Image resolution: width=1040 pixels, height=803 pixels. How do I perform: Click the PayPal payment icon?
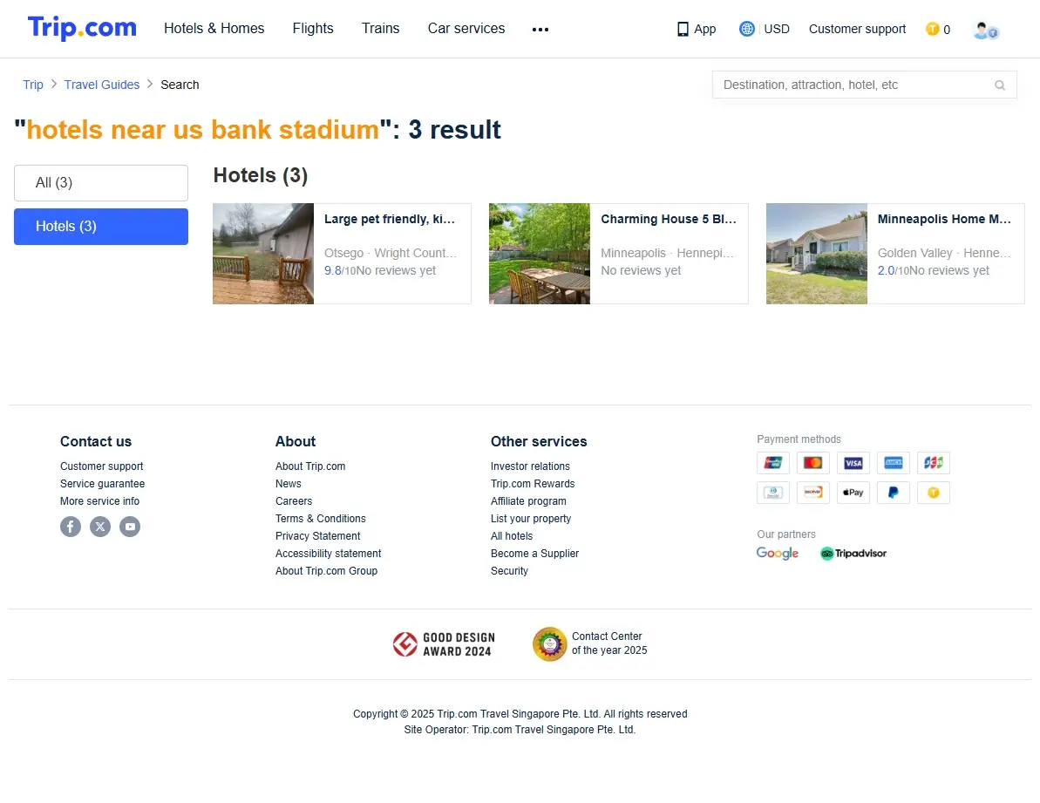click(x=894, y=493)
